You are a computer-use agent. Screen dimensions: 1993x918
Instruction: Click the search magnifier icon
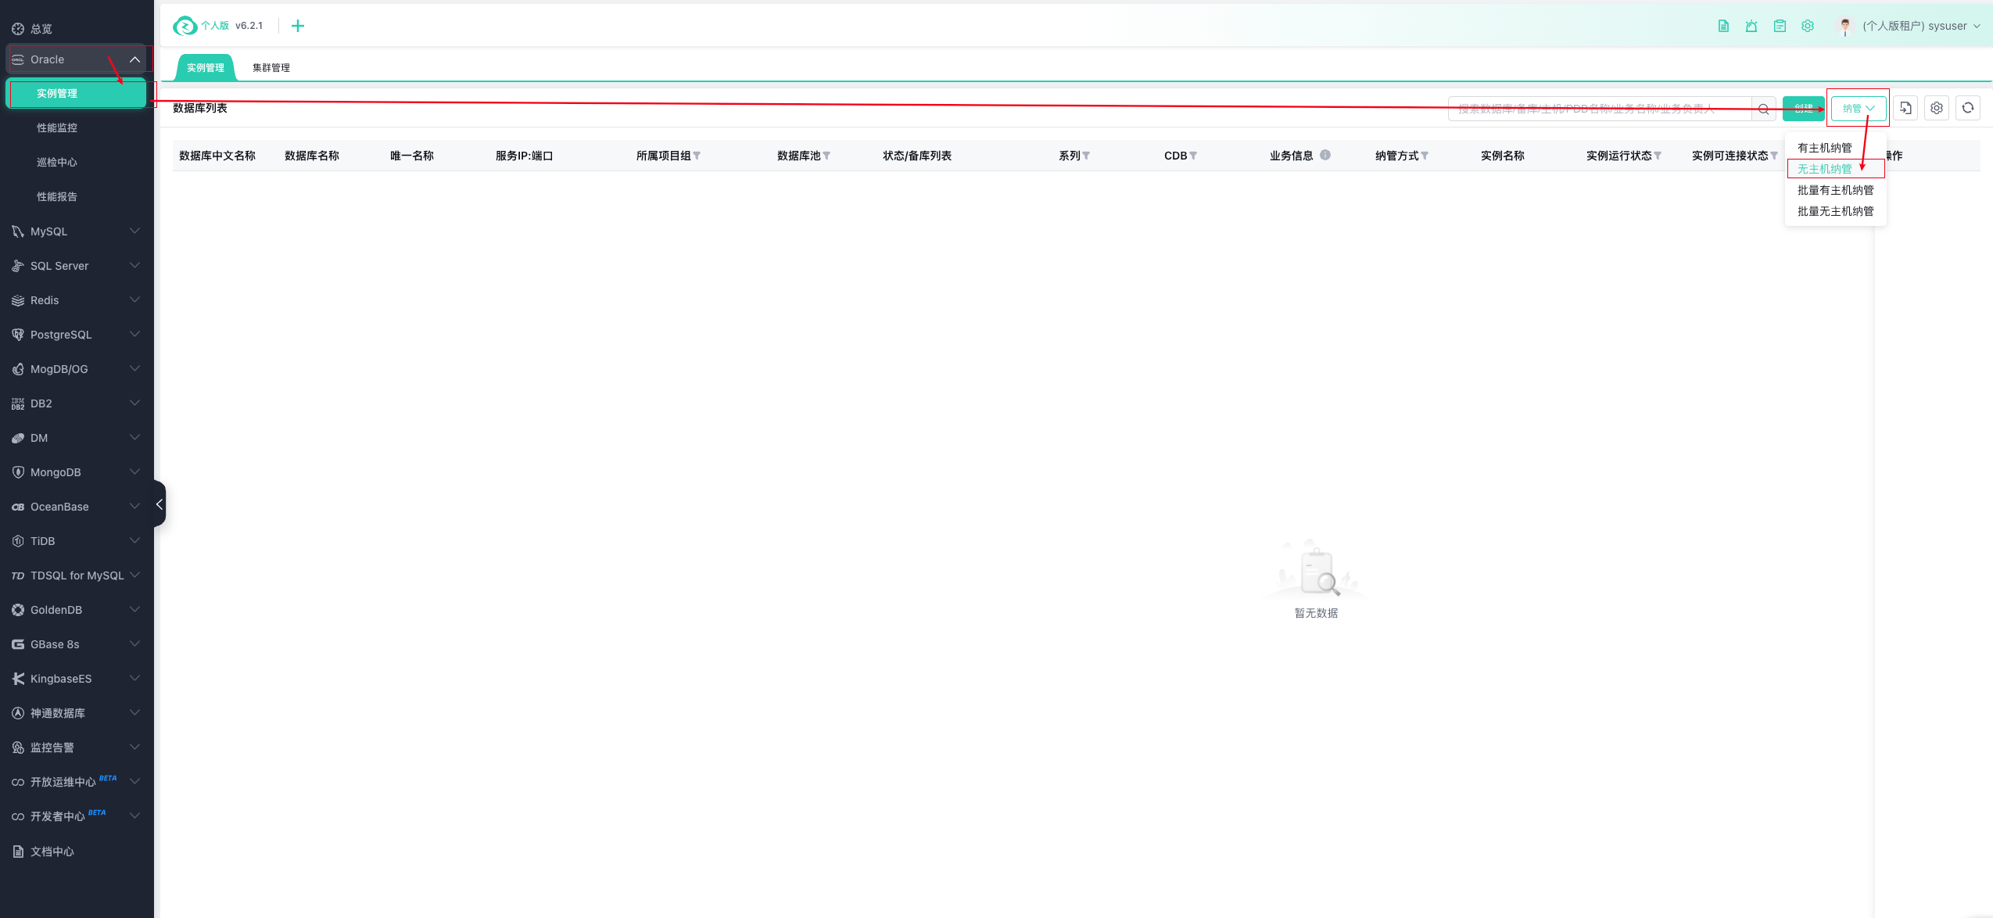pos(1764,109)
